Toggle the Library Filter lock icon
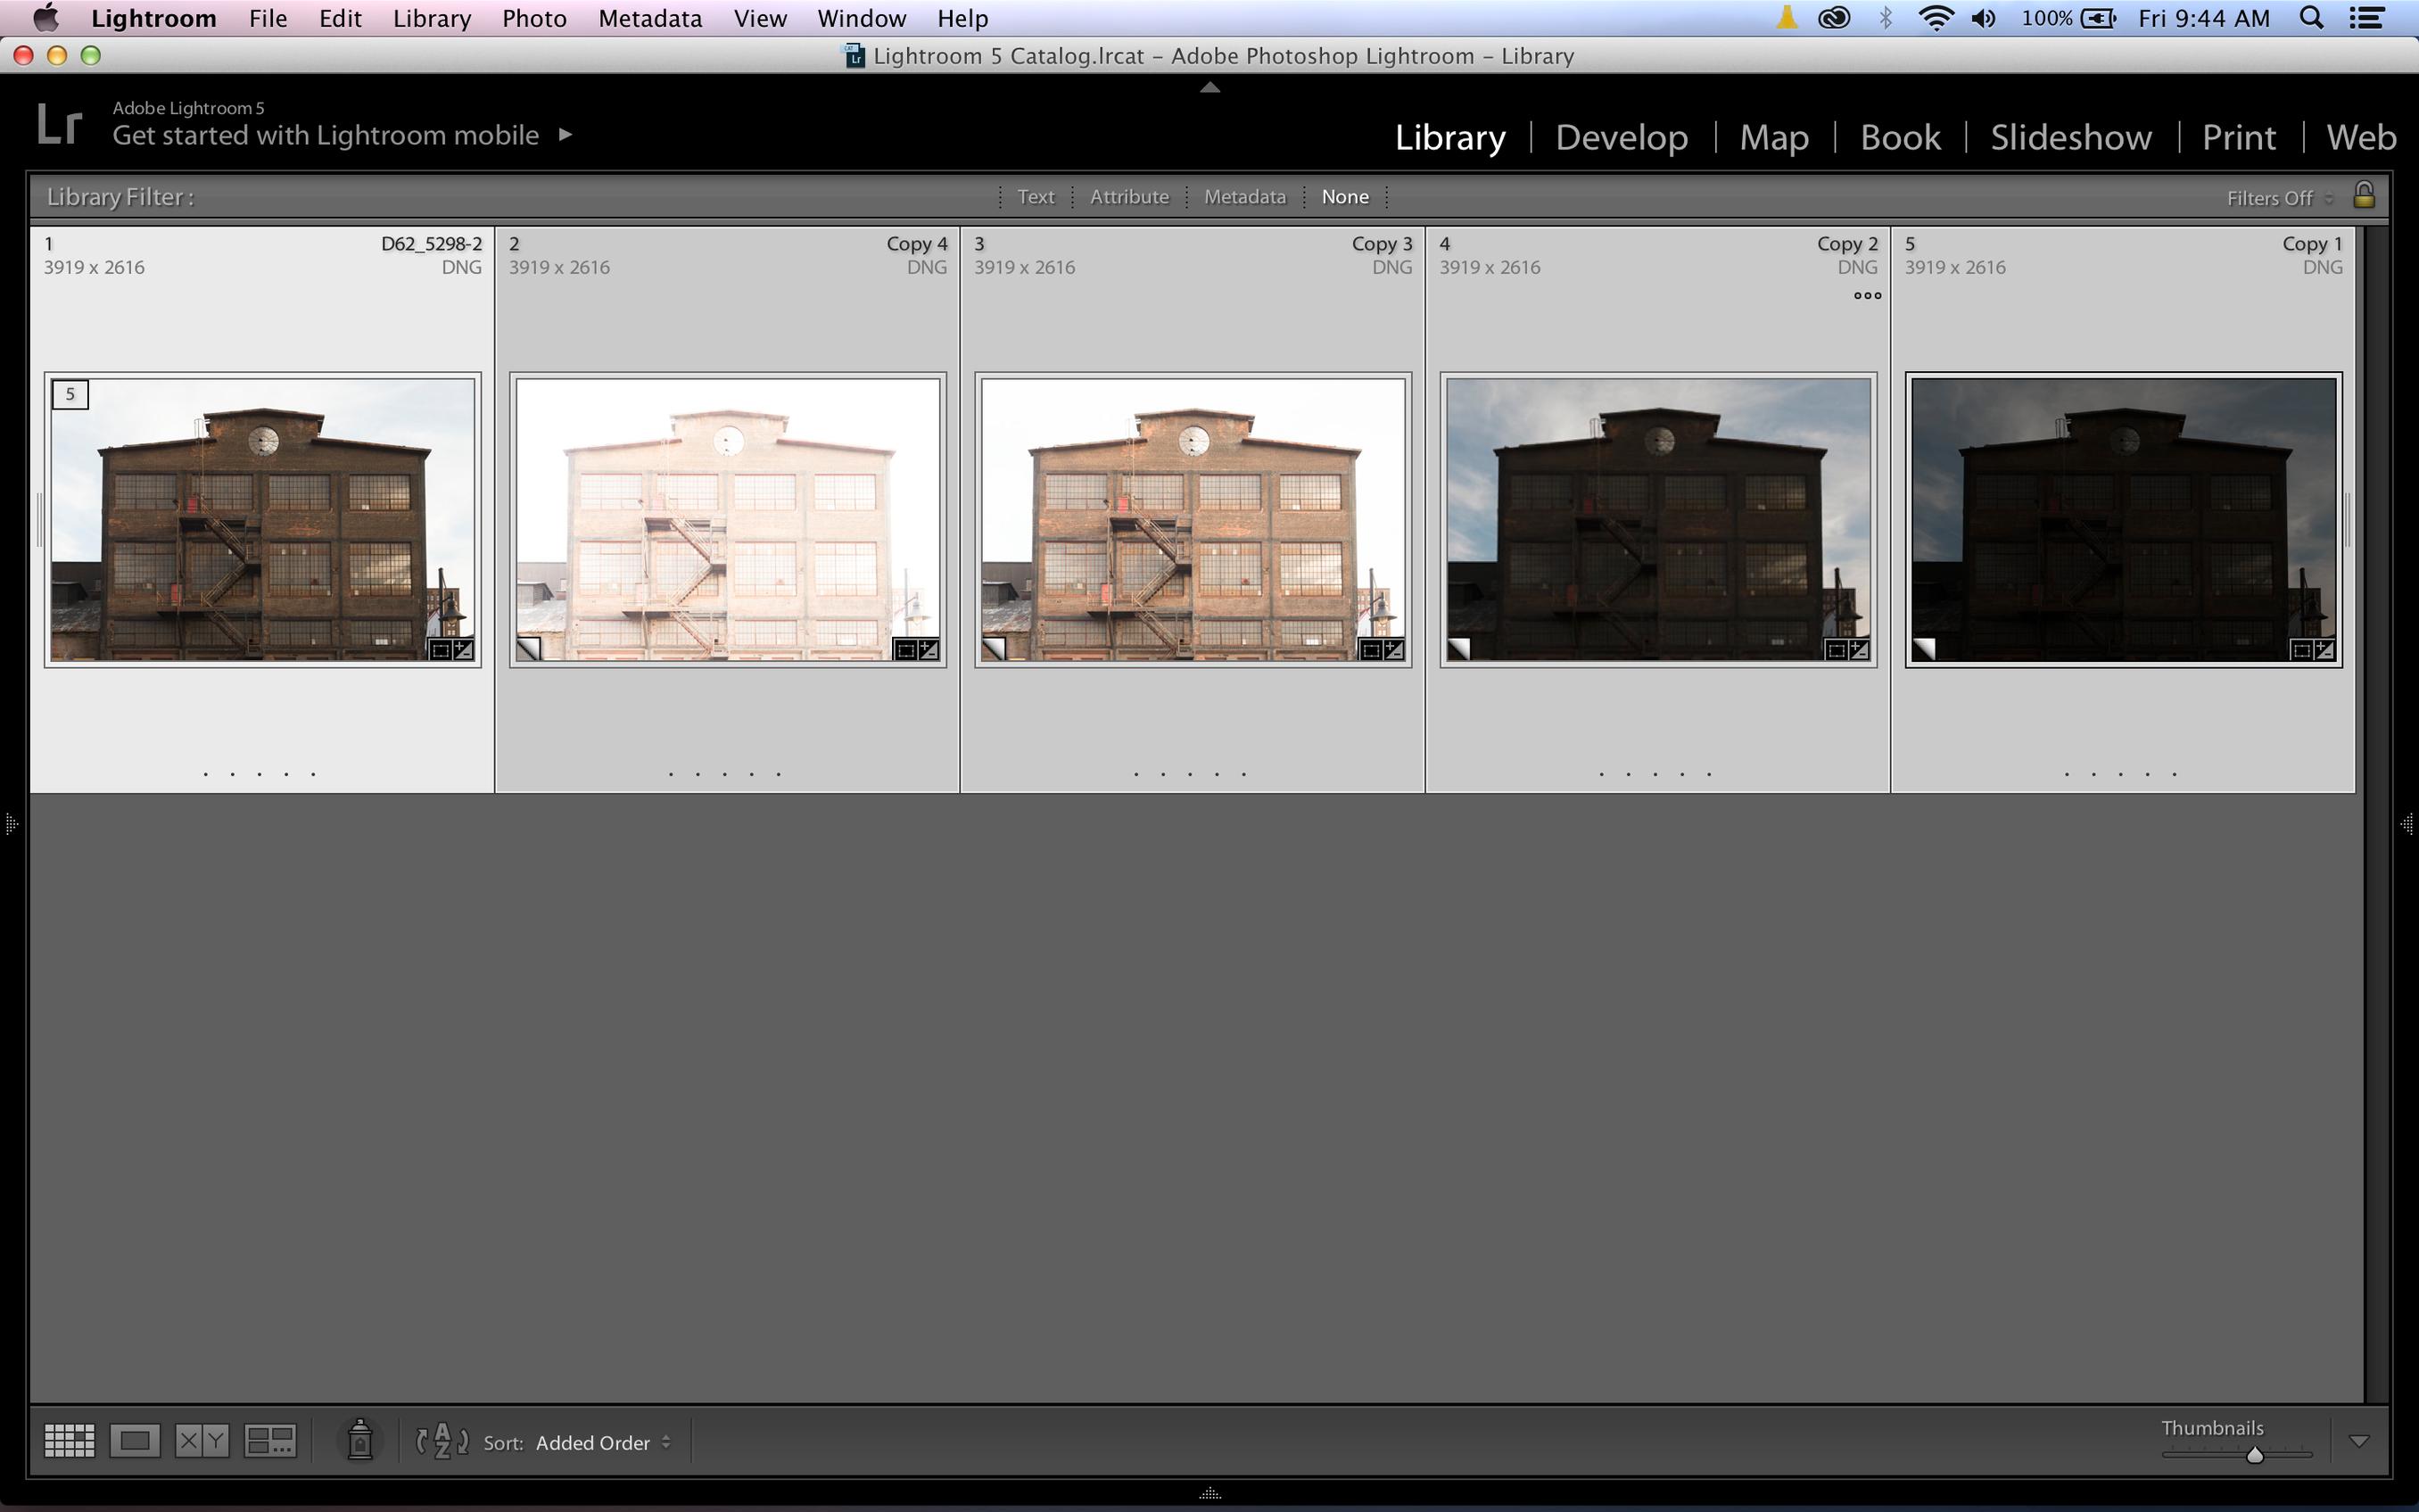Screen dimensions: 2419x1512 (x=2363, y=195)
